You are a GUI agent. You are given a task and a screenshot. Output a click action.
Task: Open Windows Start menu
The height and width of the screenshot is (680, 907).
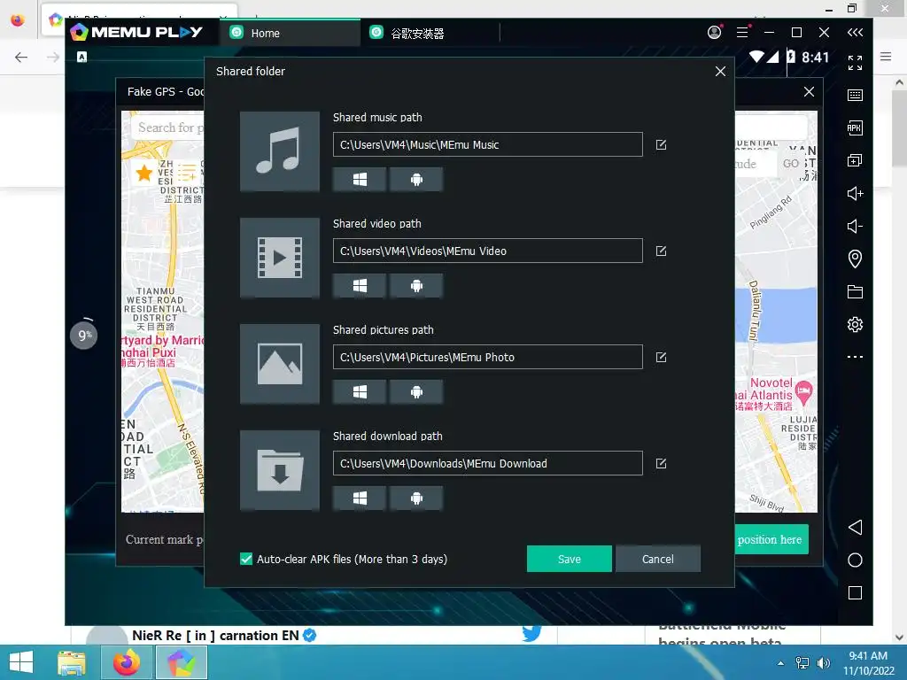(x=21, y=662)
